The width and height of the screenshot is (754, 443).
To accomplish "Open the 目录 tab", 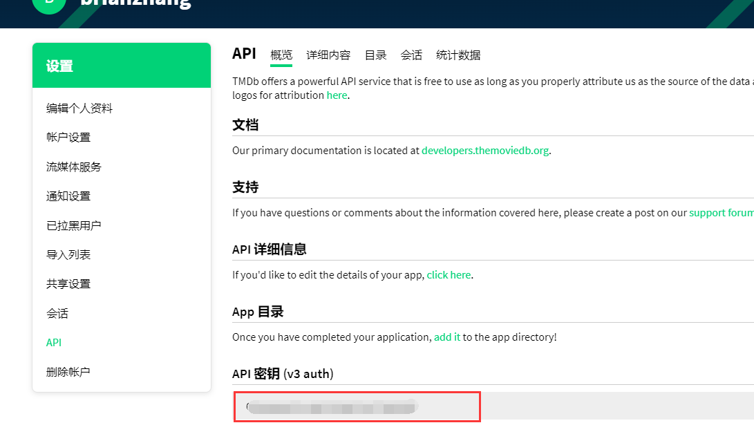I will click(x=375, y=55).
